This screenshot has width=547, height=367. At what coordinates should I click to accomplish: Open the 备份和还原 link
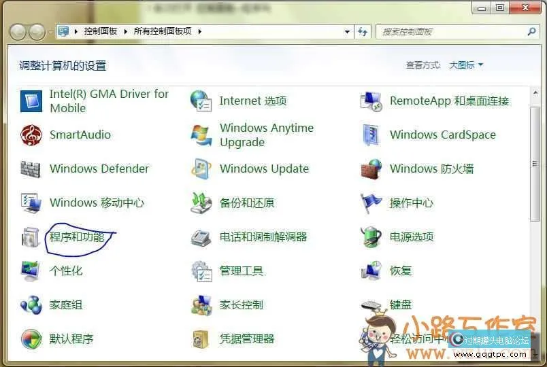tap(247, 203)
